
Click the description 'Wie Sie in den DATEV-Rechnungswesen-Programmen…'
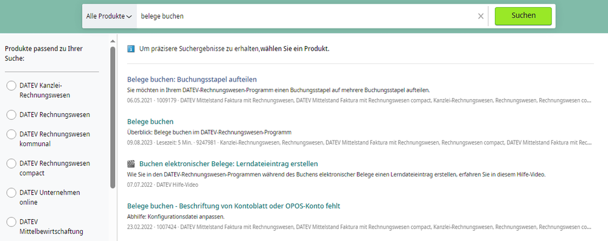point(336,174)
